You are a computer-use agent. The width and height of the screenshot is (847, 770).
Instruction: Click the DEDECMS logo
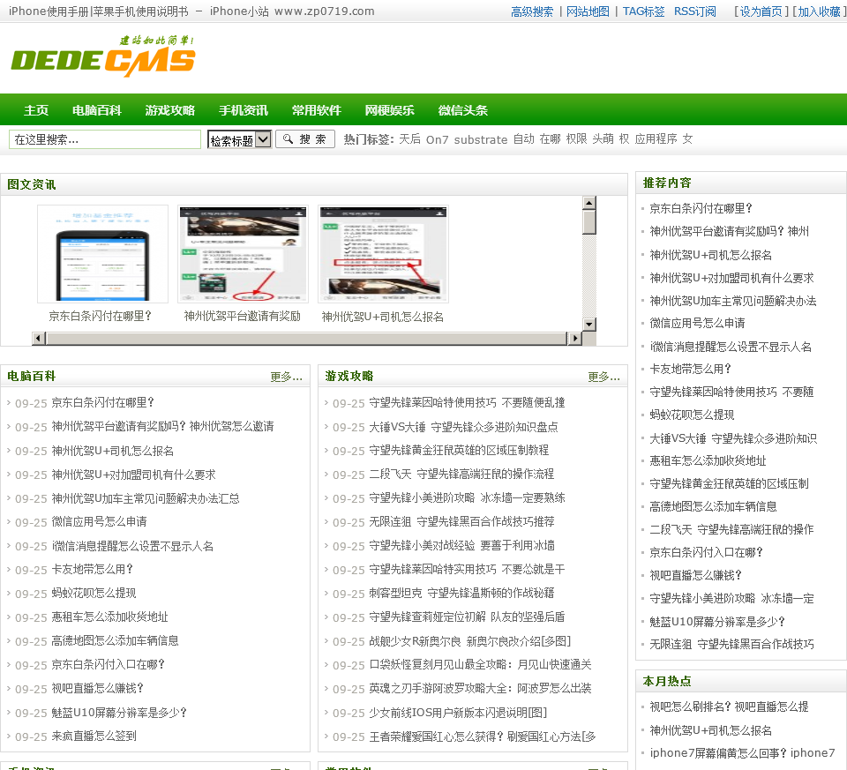click(x=102, y=56)
